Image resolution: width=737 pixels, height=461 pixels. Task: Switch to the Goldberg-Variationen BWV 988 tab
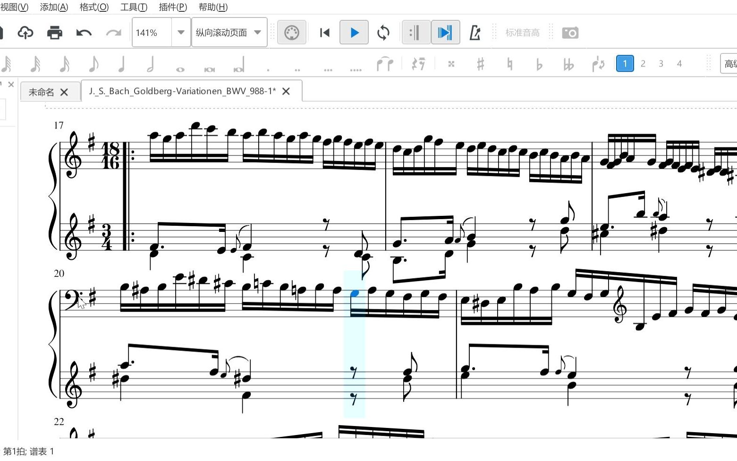pos(182,91)
